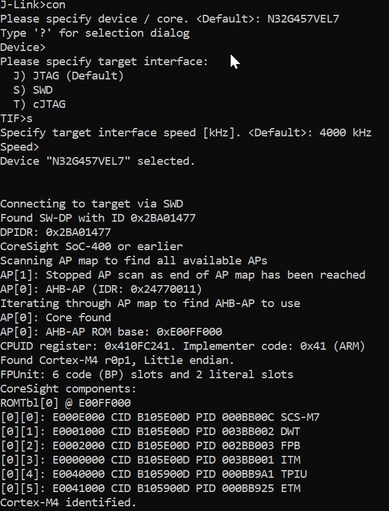
Task: Click the "Device>" prompt line
Action: (x=23, y=47)
